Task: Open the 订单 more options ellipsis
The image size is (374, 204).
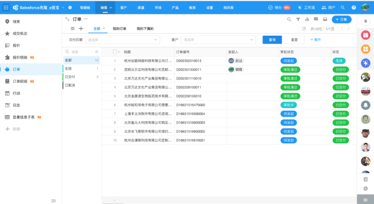Action: [85, 19]
